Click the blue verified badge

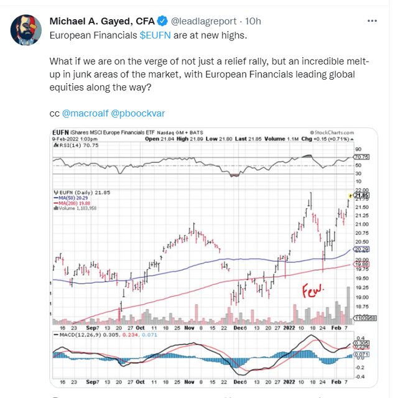tap(162, 21)
